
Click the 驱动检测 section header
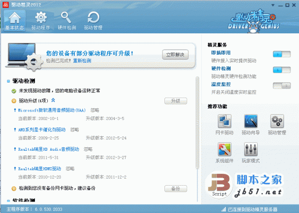click(x=23, y=81)
